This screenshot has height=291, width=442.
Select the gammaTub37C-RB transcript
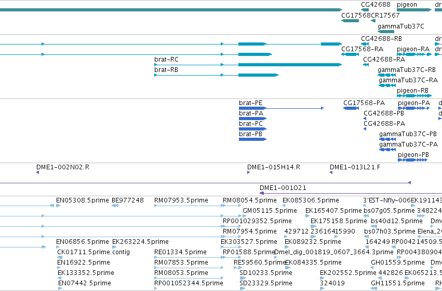click(x=387, y=75)
